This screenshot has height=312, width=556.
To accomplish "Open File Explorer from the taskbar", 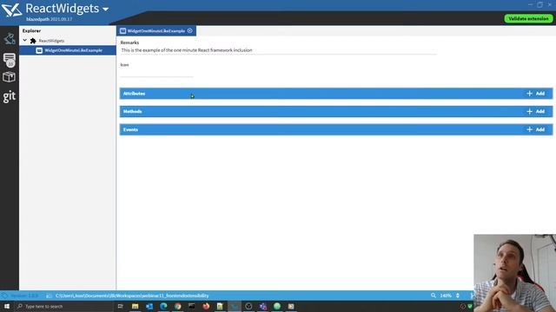I will point(136,306).
